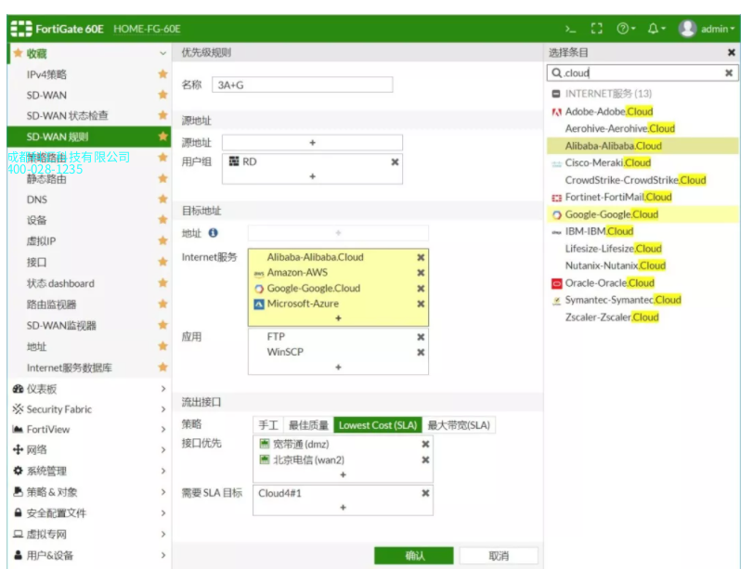753x582 pixels.
Task: Open SD-WAN 状态检查 menu item
Action: pyautogui.click(x=67, y=116)
